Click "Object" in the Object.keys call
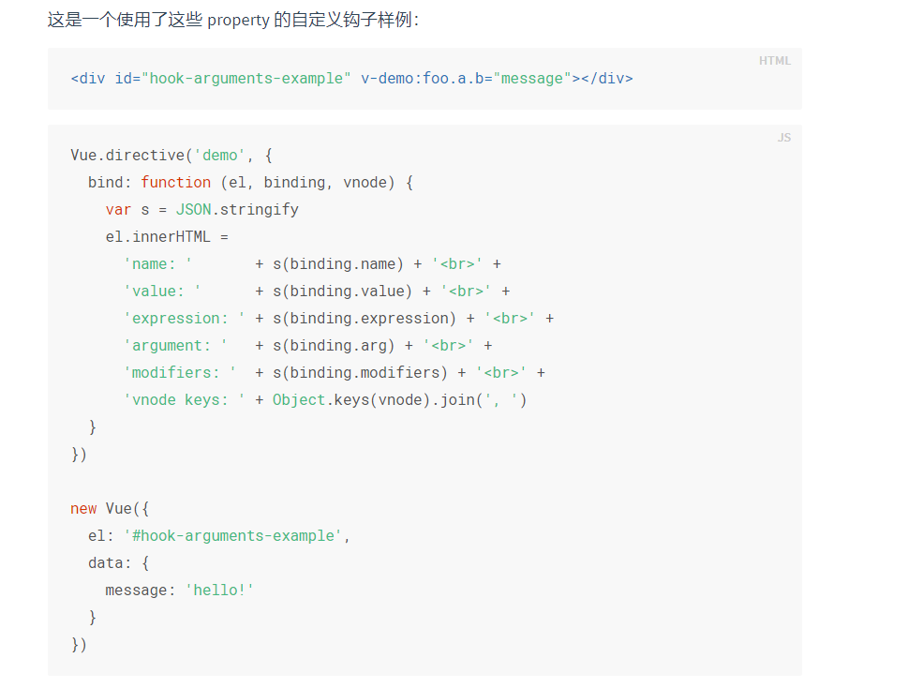The image size is (908, 688). (x=299, y=400)
